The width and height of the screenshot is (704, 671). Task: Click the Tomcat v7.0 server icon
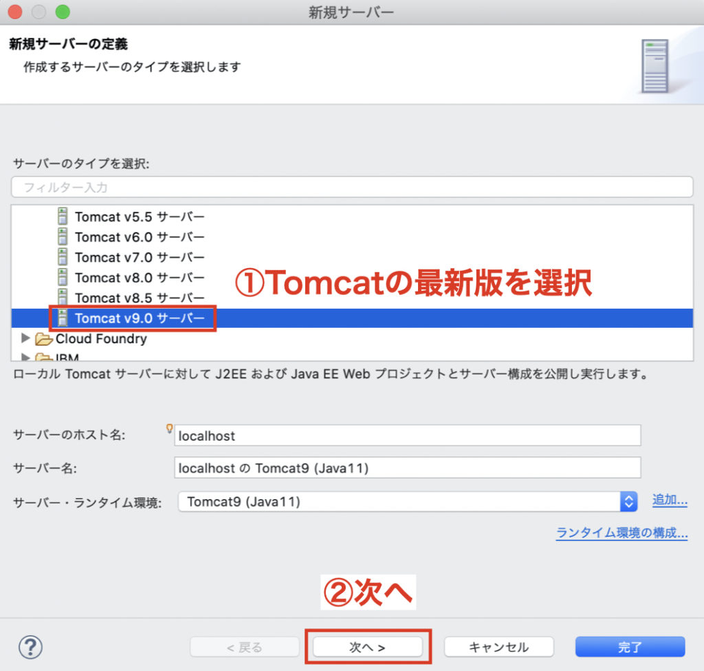[63, 256]
